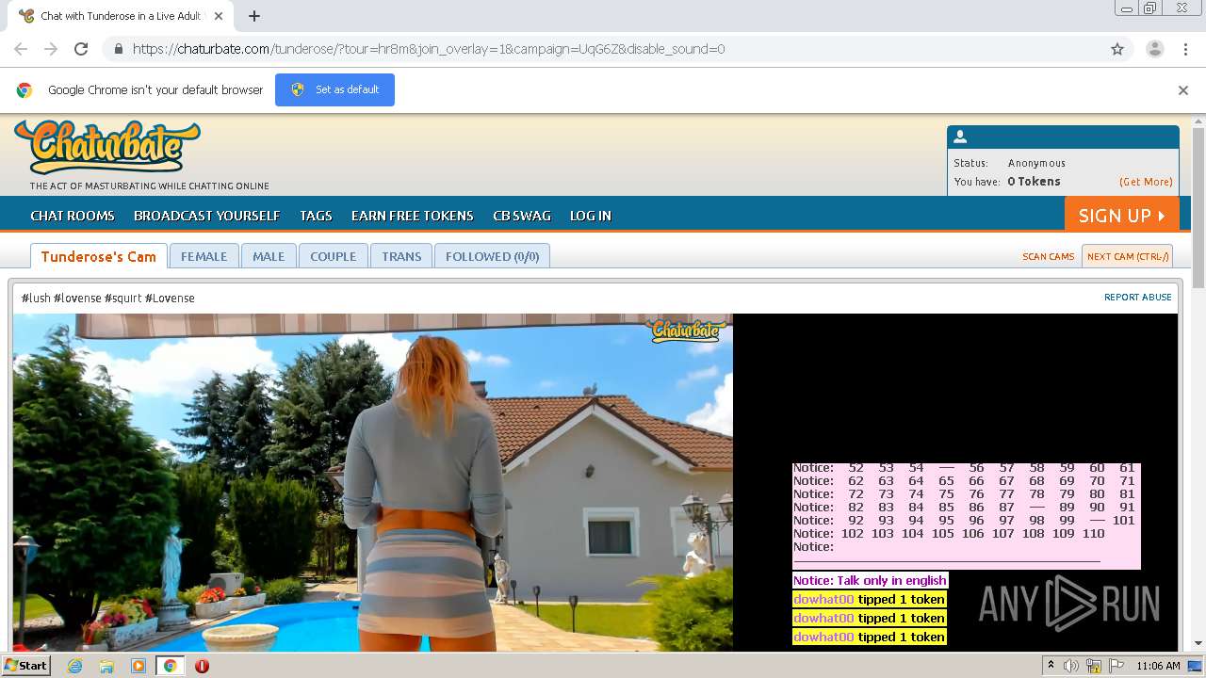Click network tray icon
1206x678 pixels.
[1094, 666]
